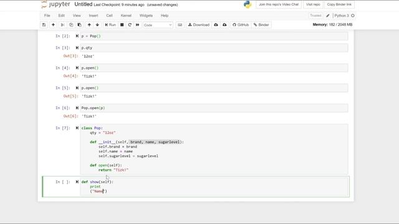Run cell In [3] with its run icon
Image resolution: width=399 pixels, height=224 pixels.
[77, 48]
